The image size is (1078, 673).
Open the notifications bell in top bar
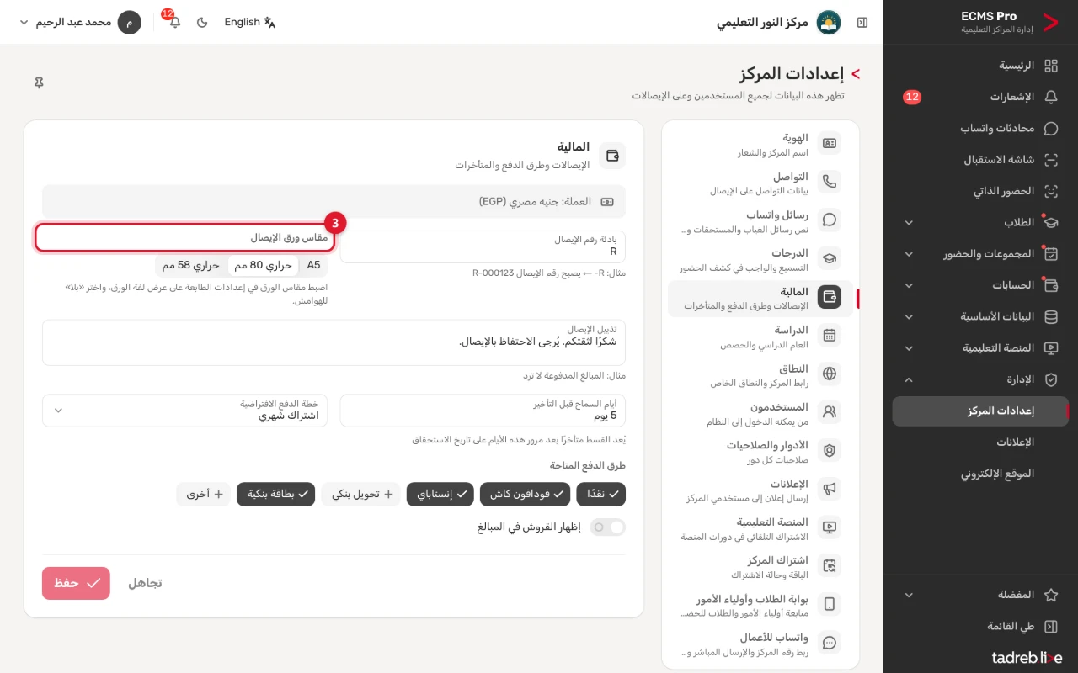pyautogui.click(x=174, y=22)
